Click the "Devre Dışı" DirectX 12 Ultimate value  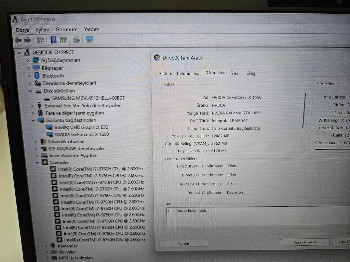coord(236,192)
